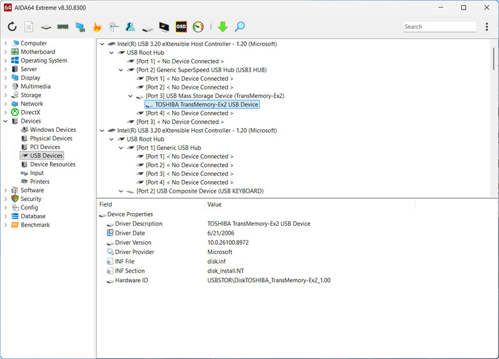Select the Driver Description field row
This screenshot has height=359, width=499.
pyautogui.click(x=139, y=224)
